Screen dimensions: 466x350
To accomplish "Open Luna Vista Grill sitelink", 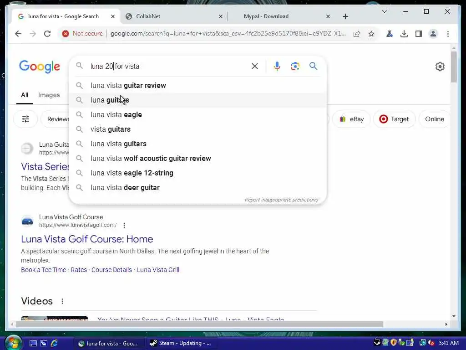I will 158,270.
